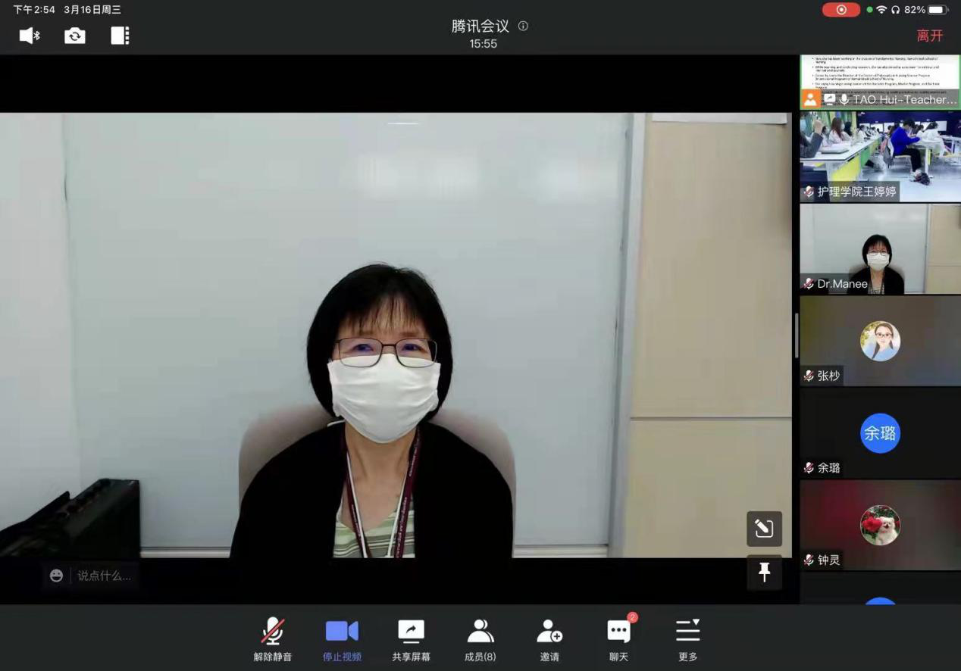Tap the muted mic icon beside Dr.Manee
This screenshot has width=961, height=671.
click(x=809, y=284)
